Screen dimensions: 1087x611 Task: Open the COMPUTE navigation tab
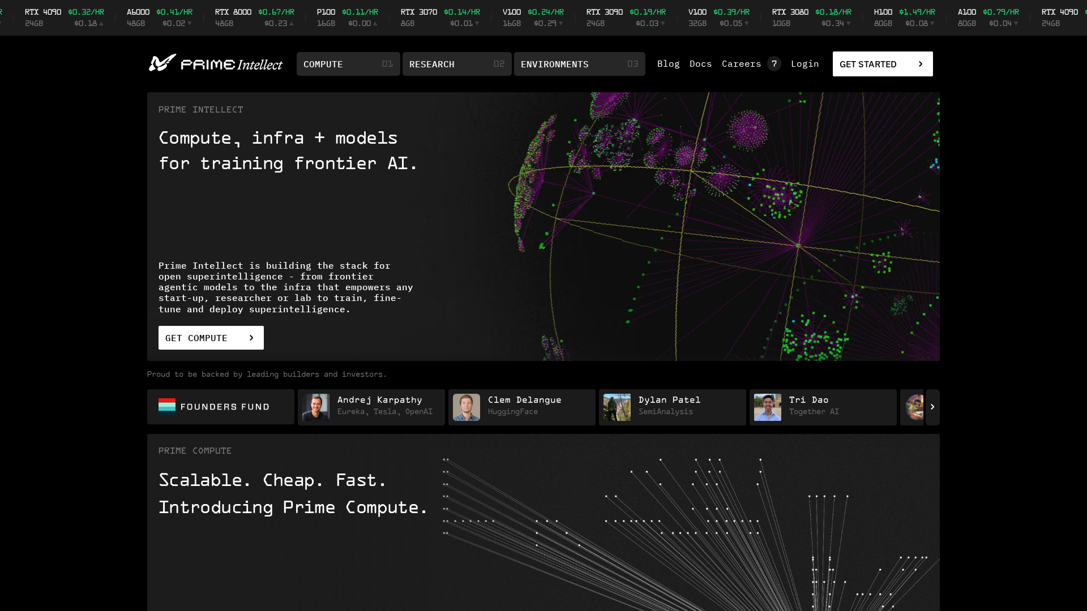tap(348, 64)
